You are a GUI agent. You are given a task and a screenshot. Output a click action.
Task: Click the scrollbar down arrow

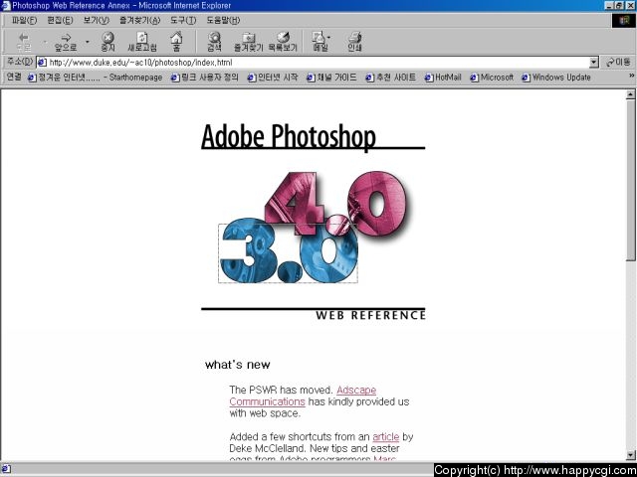630,455
